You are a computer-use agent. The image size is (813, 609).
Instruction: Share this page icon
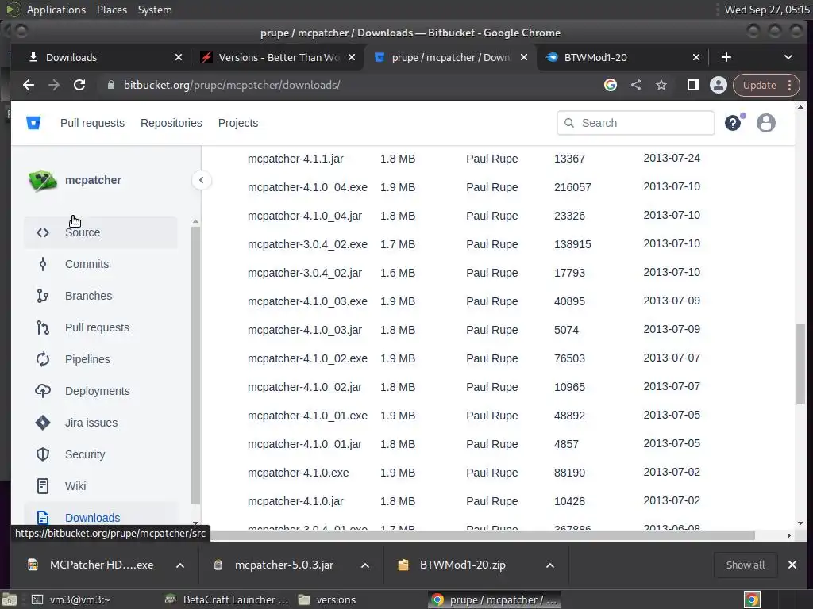click(636, 85)
